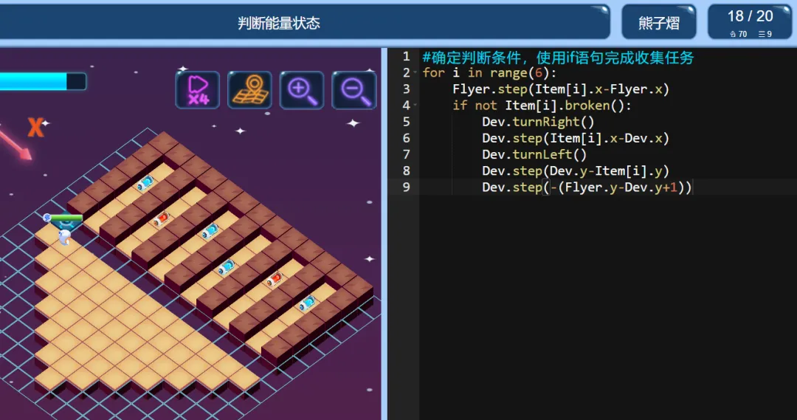Click the 熊子熠 user name button

(659, 22)
